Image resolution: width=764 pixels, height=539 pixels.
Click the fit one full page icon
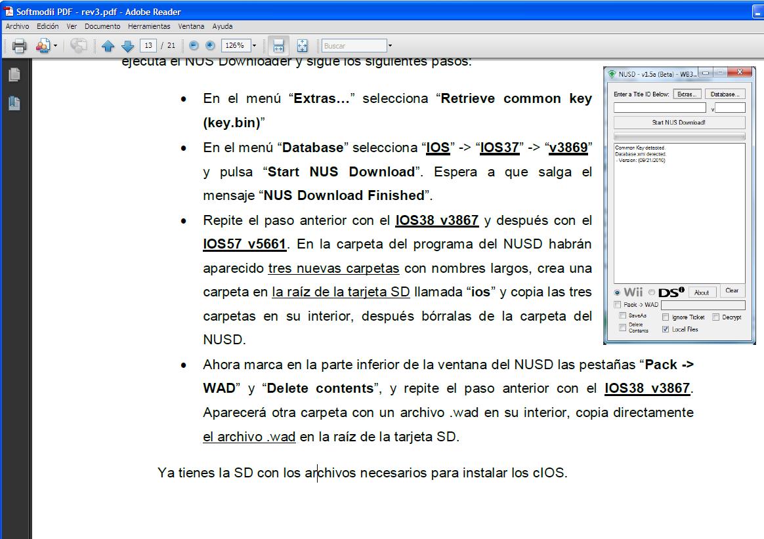[x=302, y=46]
